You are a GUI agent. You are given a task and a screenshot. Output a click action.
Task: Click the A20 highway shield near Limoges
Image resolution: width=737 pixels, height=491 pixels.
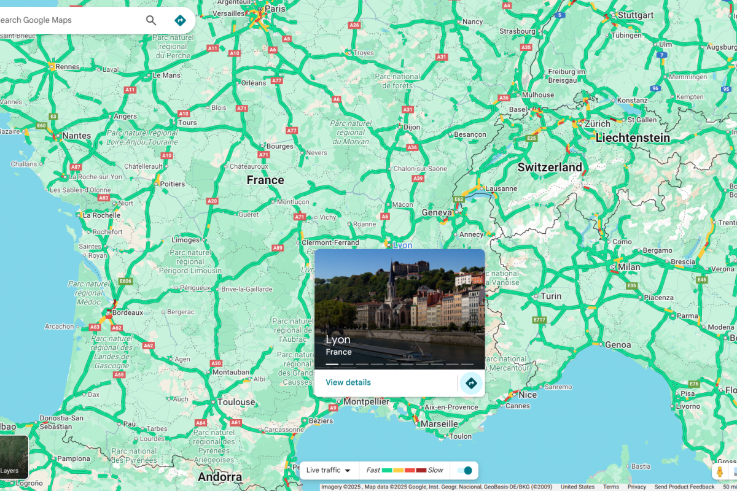coord(213,201)
